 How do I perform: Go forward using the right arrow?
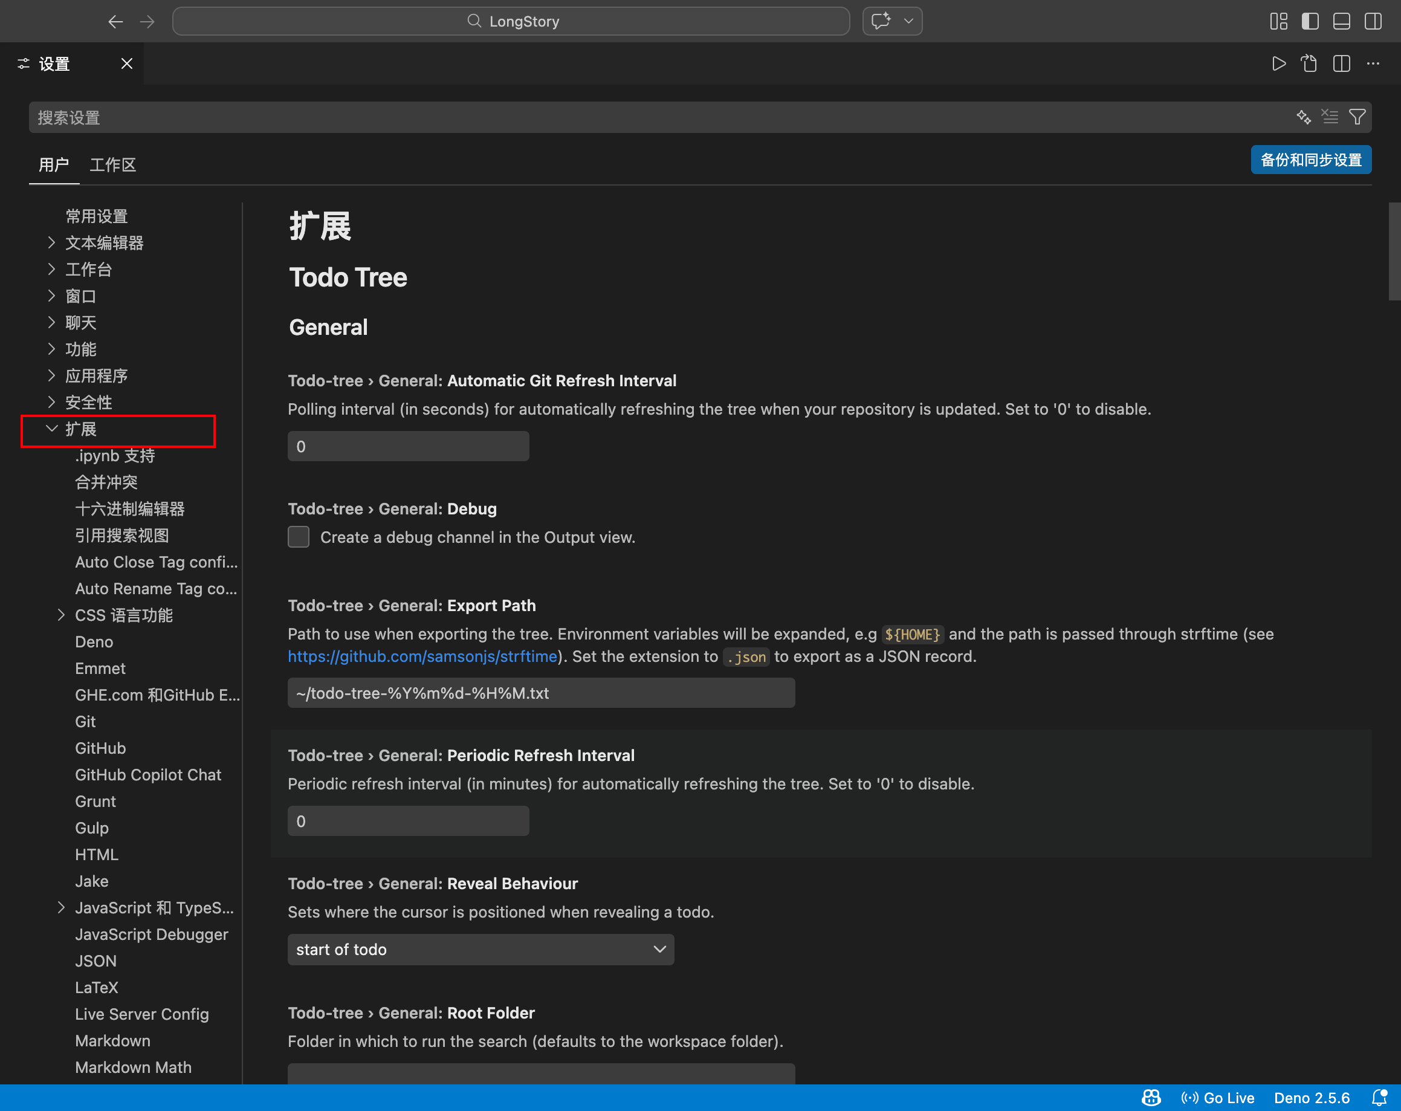click(x=147, y=21)
